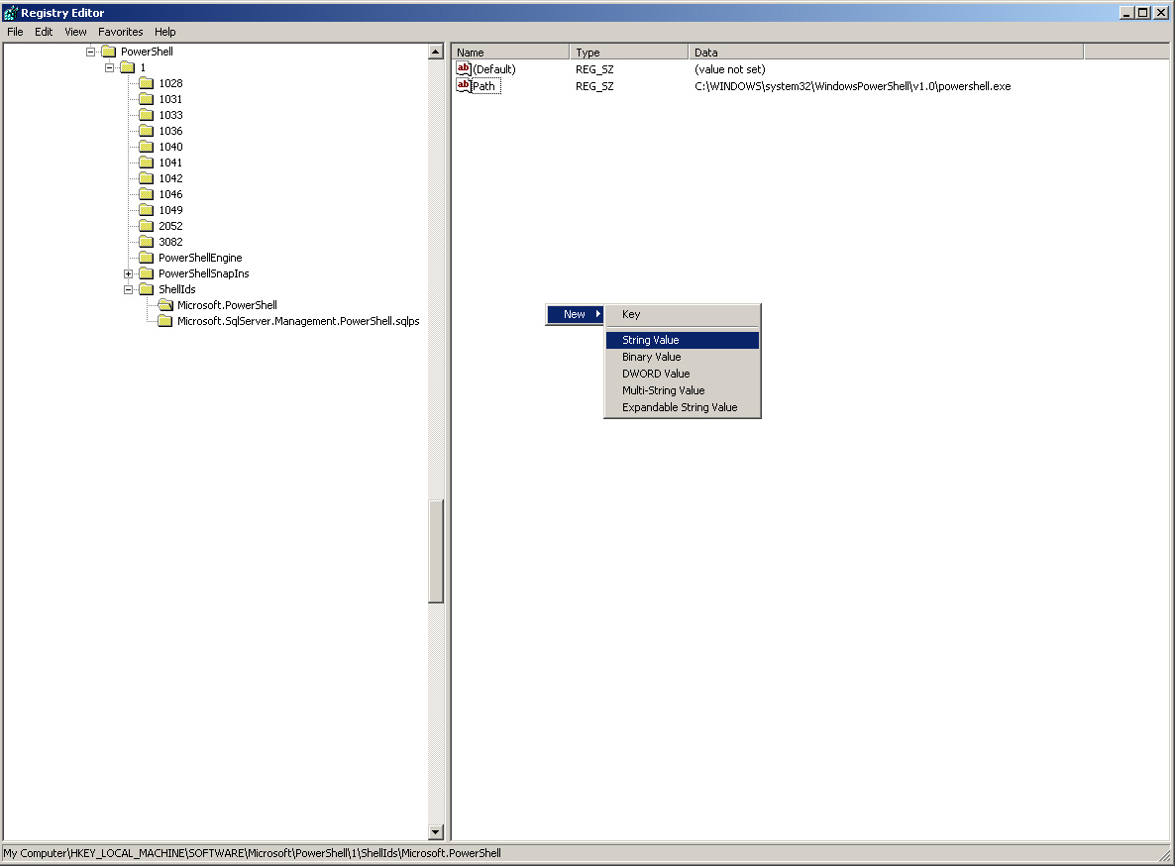Open the File menu
This screenshot has width=1175, height=866.
(15, 32)
